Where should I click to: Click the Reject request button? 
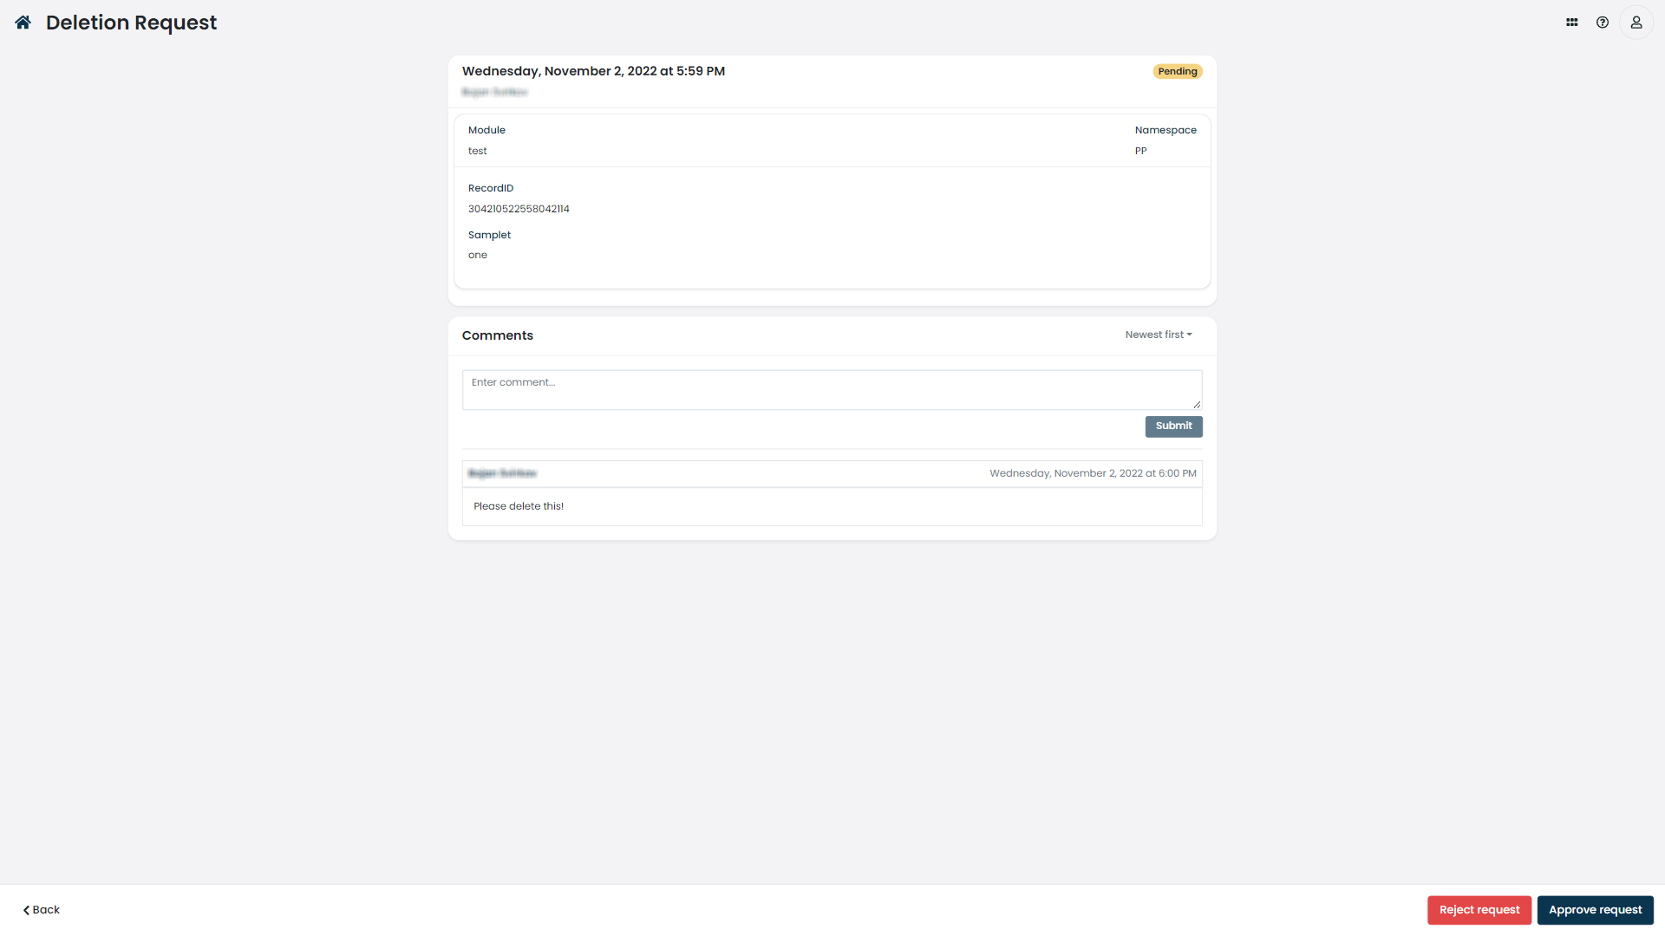[1479, 910]
